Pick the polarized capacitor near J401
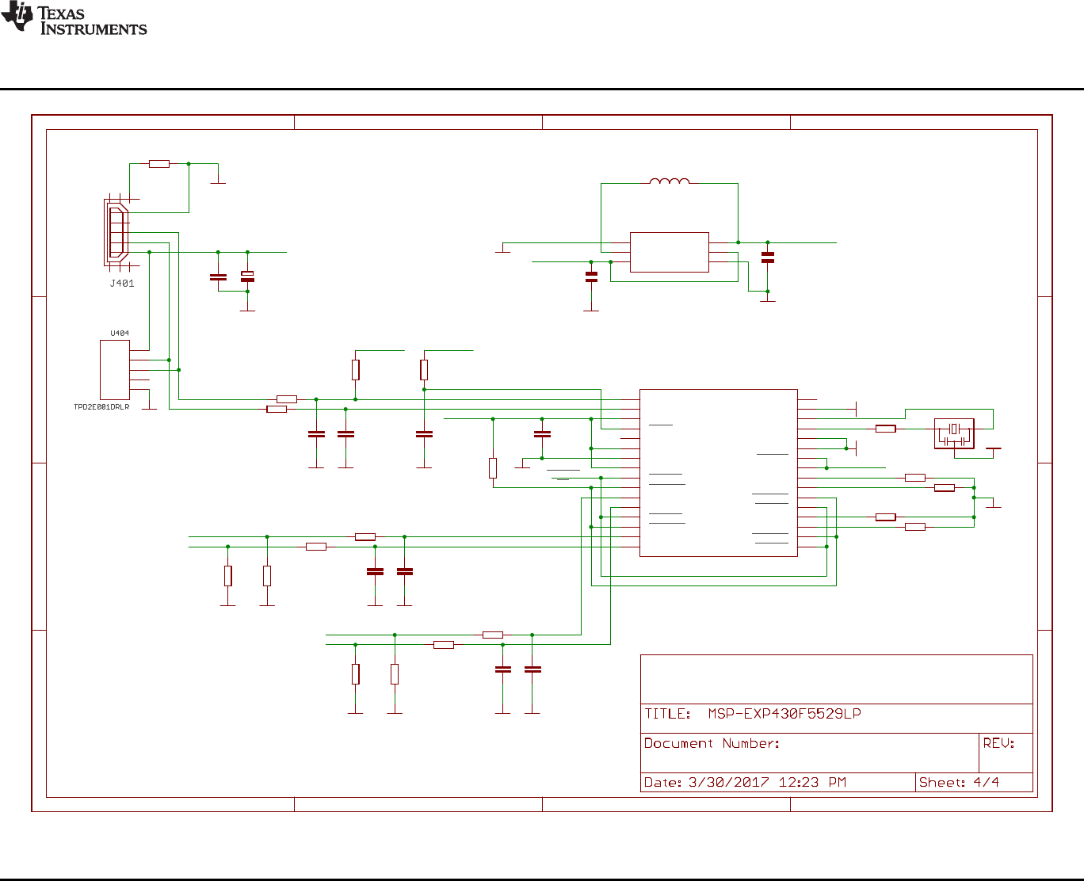Screen dimensions: 1084x881 (x=247, y=277)
